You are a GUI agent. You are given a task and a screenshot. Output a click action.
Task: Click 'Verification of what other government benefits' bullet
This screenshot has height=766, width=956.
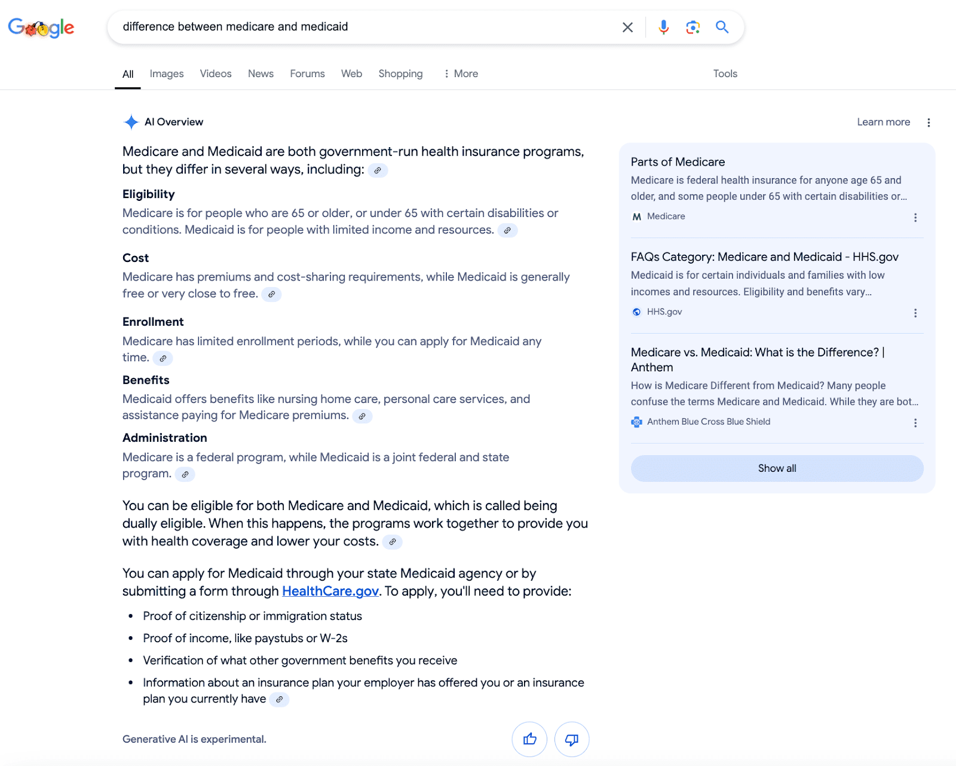point(300,660)
